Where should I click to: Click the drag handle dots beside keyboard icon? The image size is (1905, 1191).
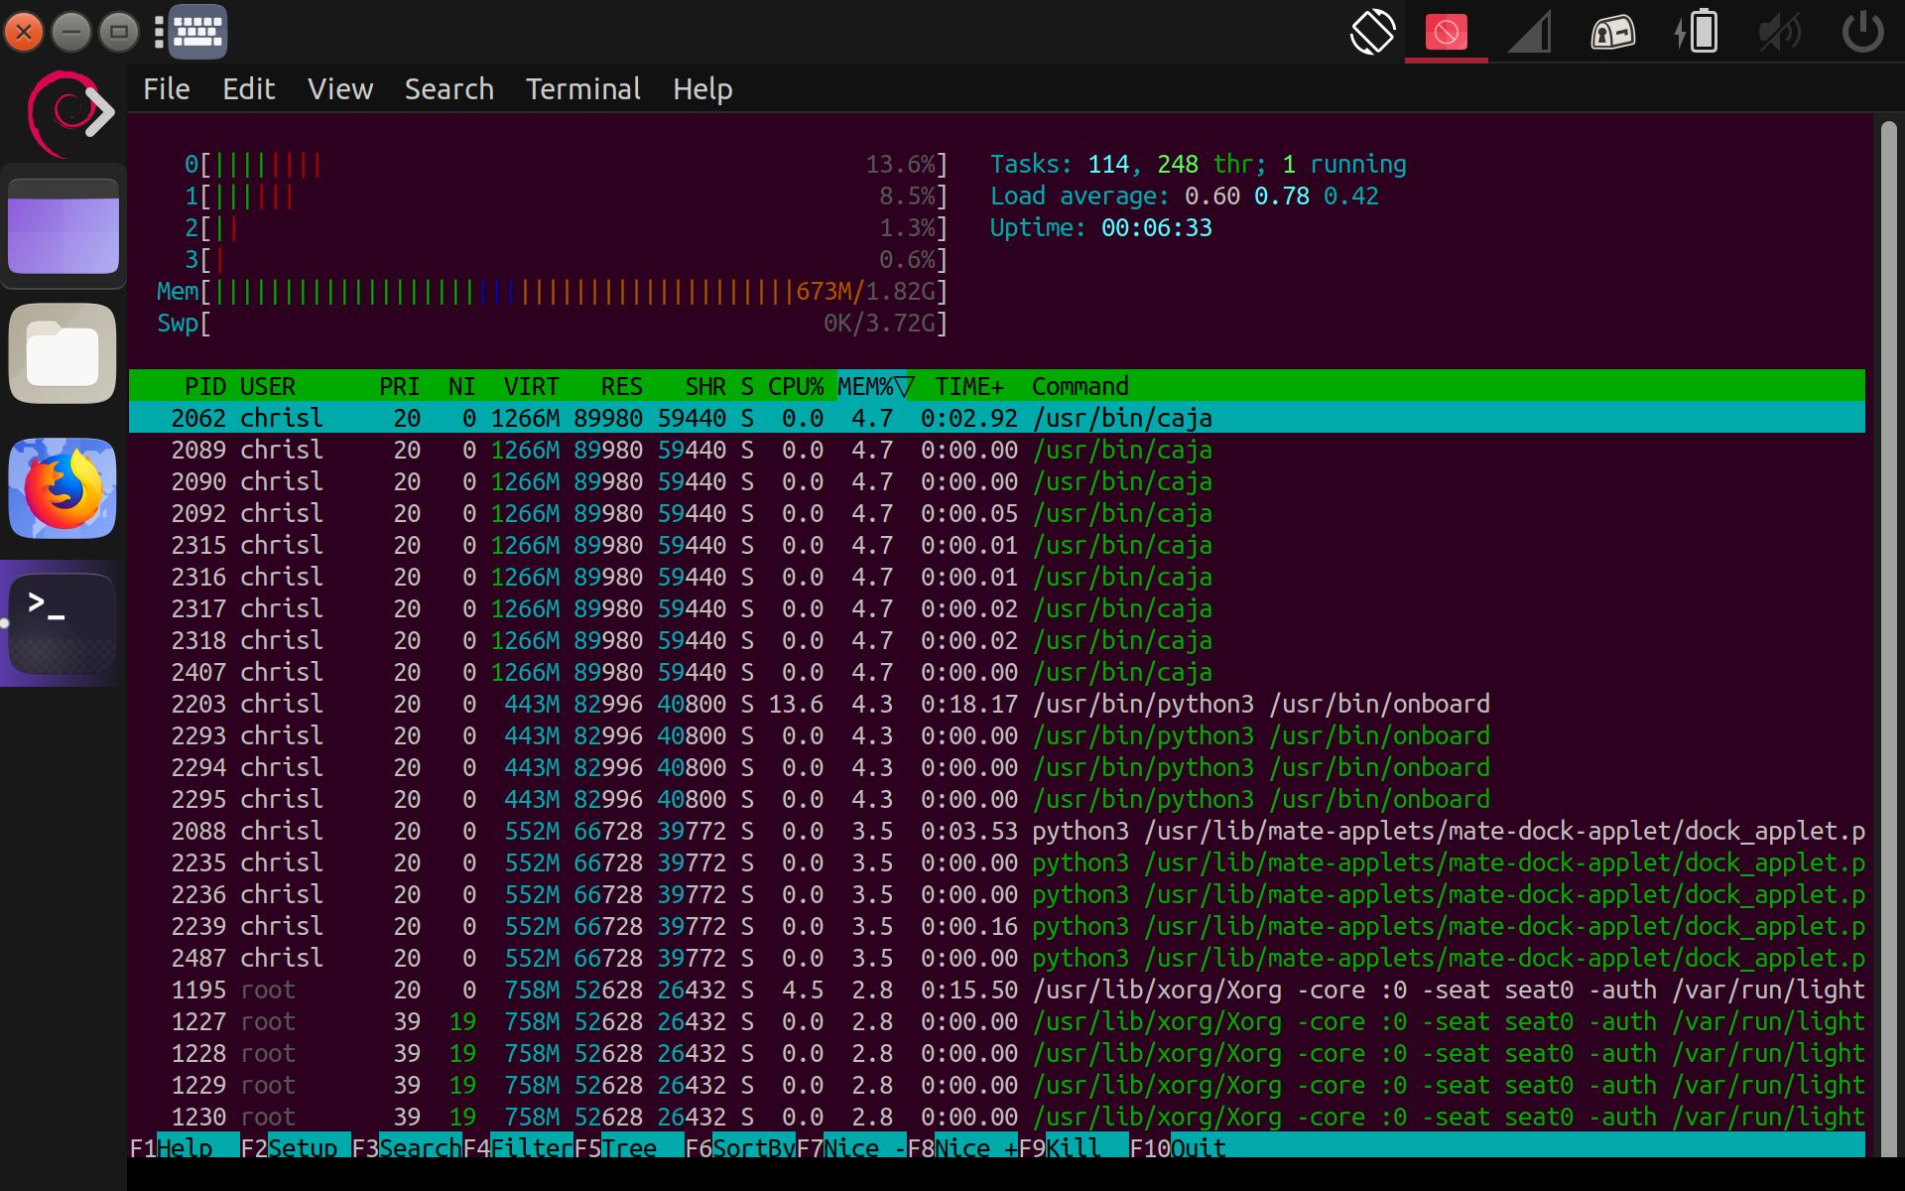point(158,32)
